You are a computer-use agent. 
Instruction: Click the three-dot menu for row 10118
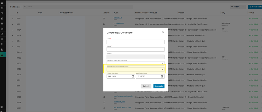pyautogui.click(x=261, y=19)
